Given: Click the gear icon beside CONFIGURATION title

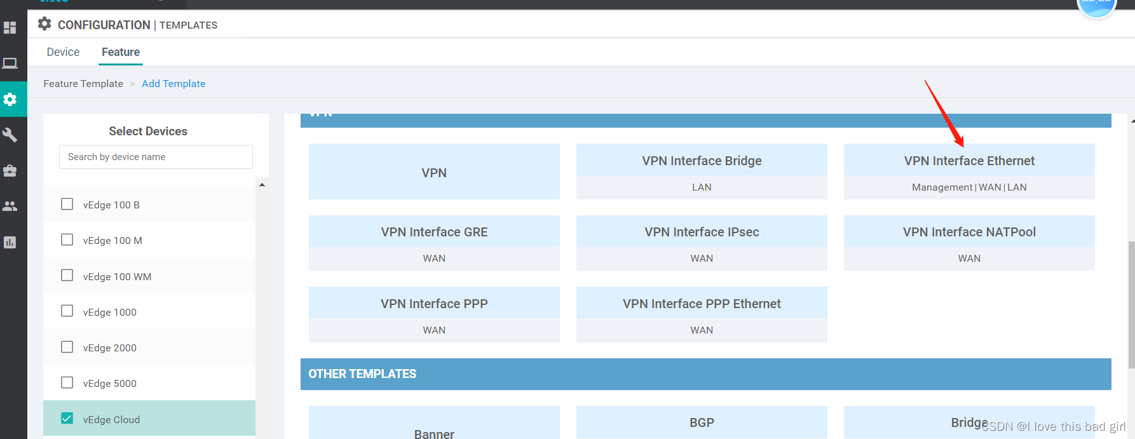Looking at the screenshot, I should (x=44, y=24).
